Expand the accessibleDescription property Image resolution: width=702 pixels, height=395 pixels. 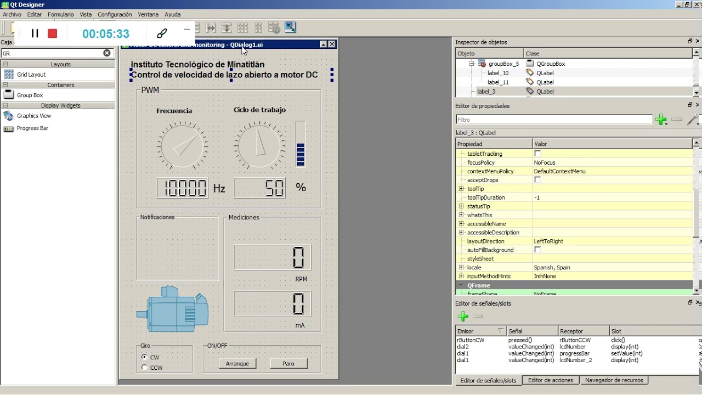point(461,233)
